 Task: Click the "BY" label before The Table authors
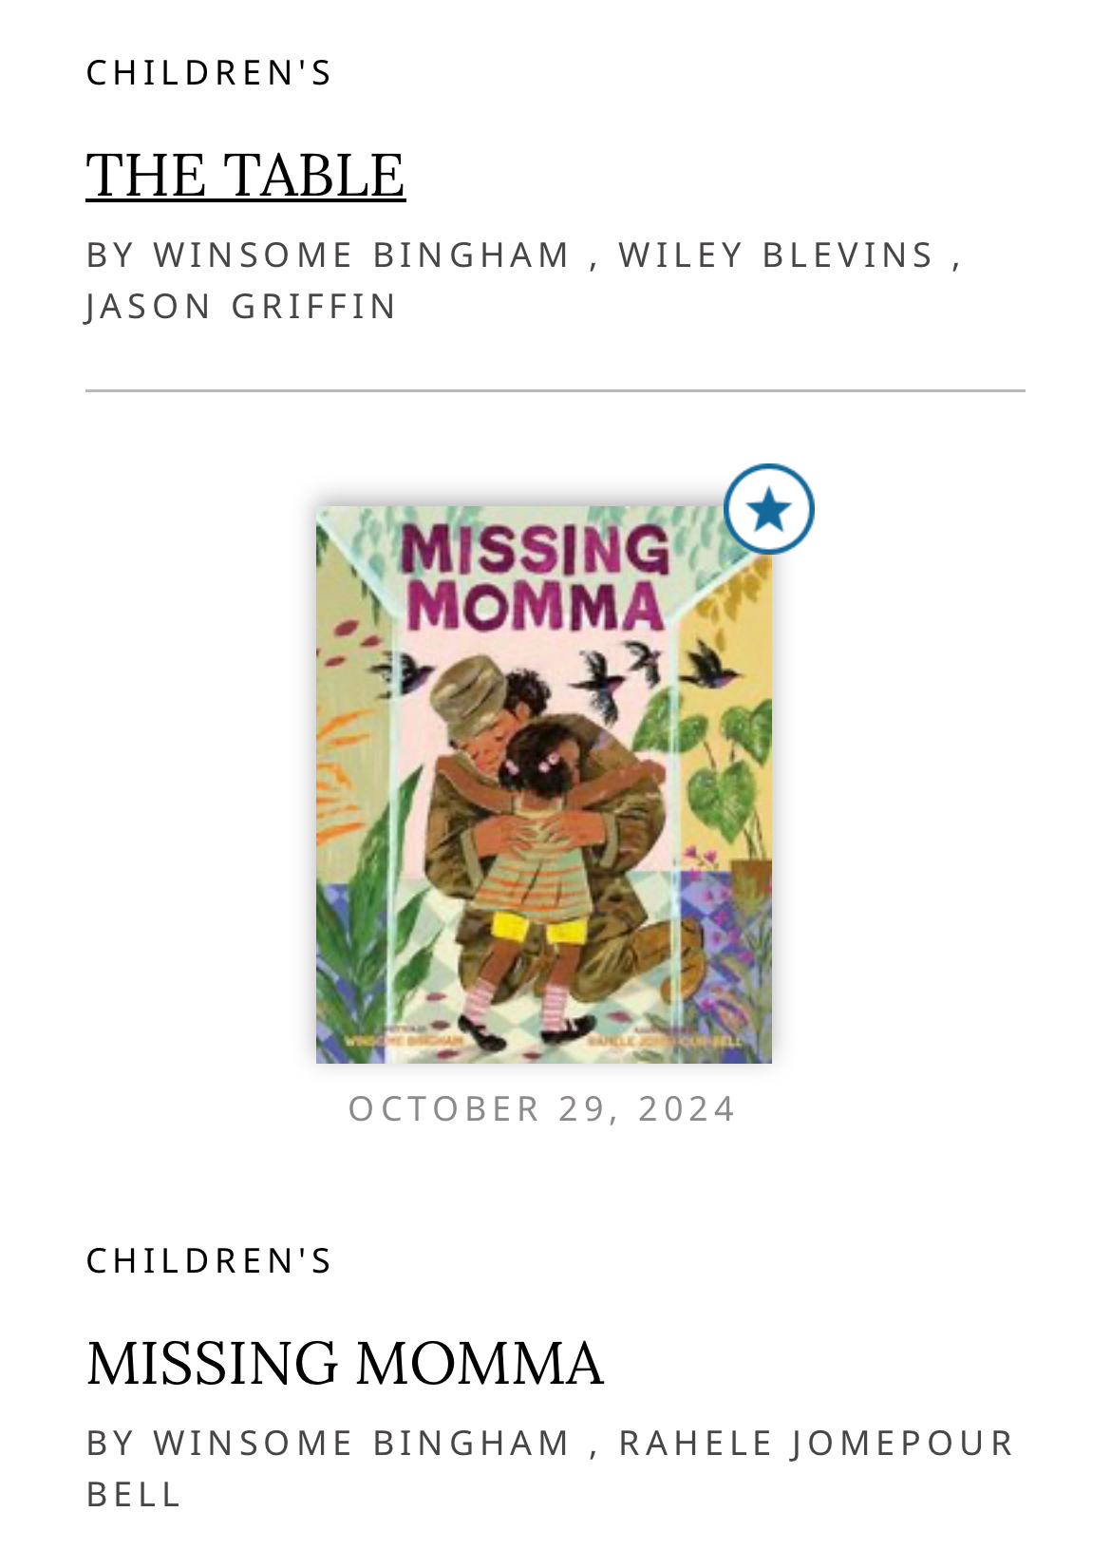point(110,255)
